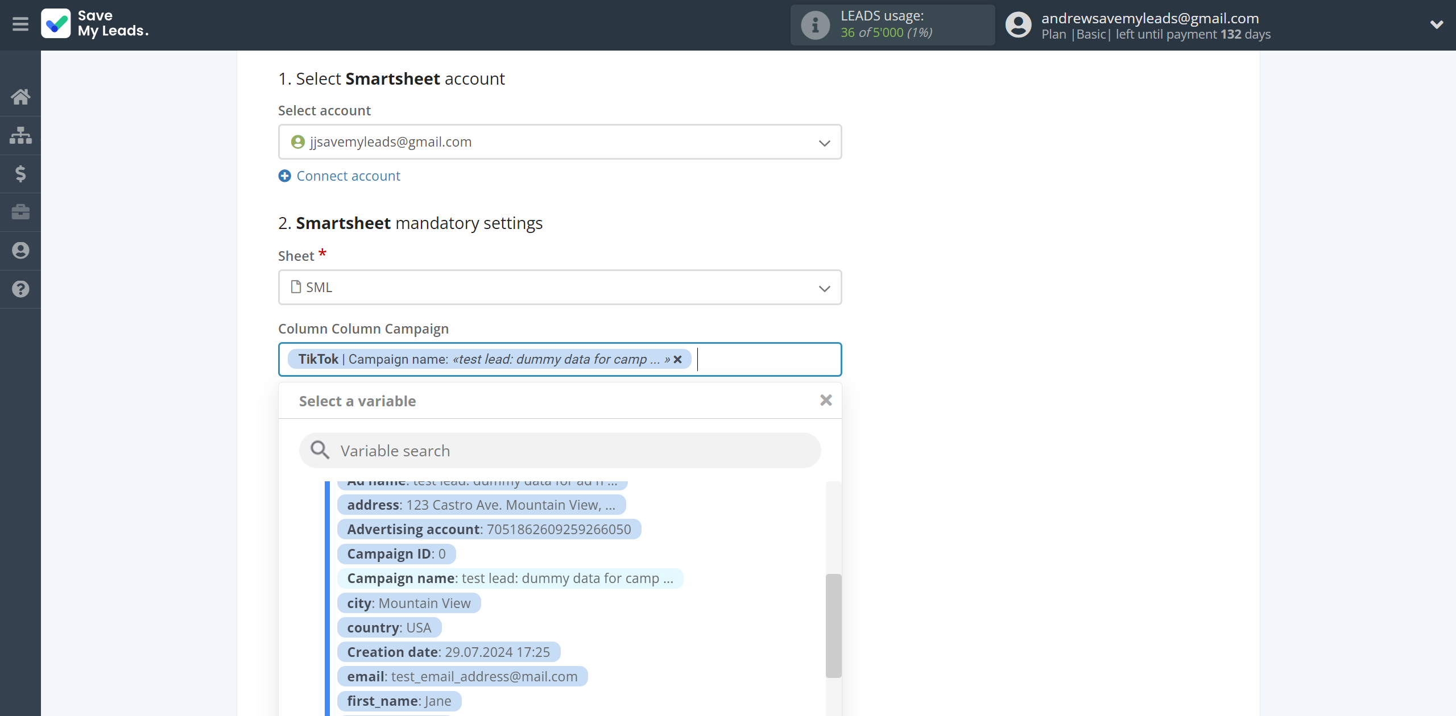Viewport: 1456px width, 716px height.
Task: Select the Campaign ID variable
Action: (396, 554)
